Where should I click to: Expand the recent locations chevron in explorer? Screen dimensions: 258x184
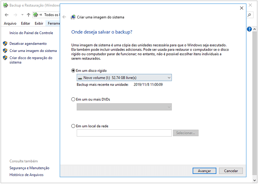pyautogui.click(x=22, y=15)
